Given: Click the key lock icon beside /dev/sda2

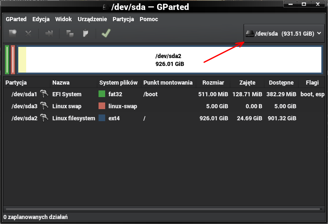Looking at the screenshot, I should [x=44, y=118].
